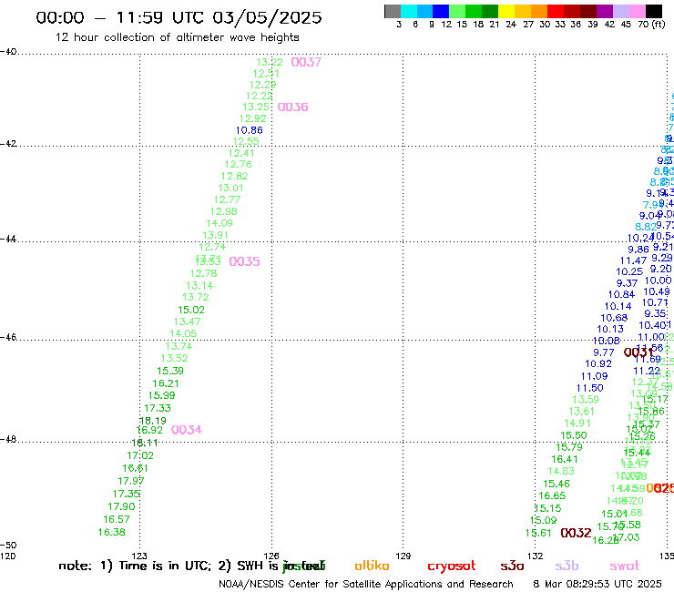Click the latitude axis label -48
Image resolution: width=674 pixels, height=592 pixels.
tap(8, 439)
